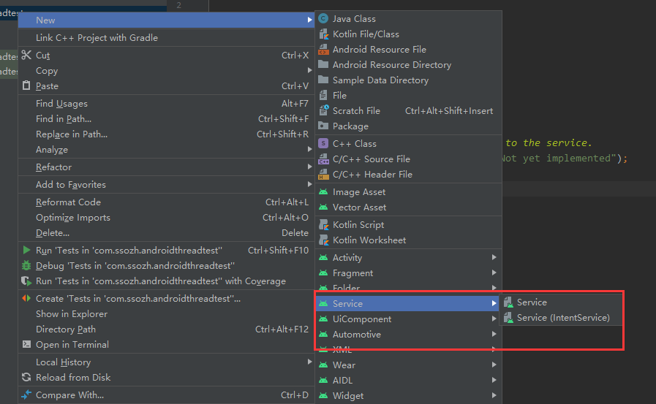Select the New menu entry
The height and width of the screenshot is (404, 656).
pyautogui.click(x=166, y=20)
